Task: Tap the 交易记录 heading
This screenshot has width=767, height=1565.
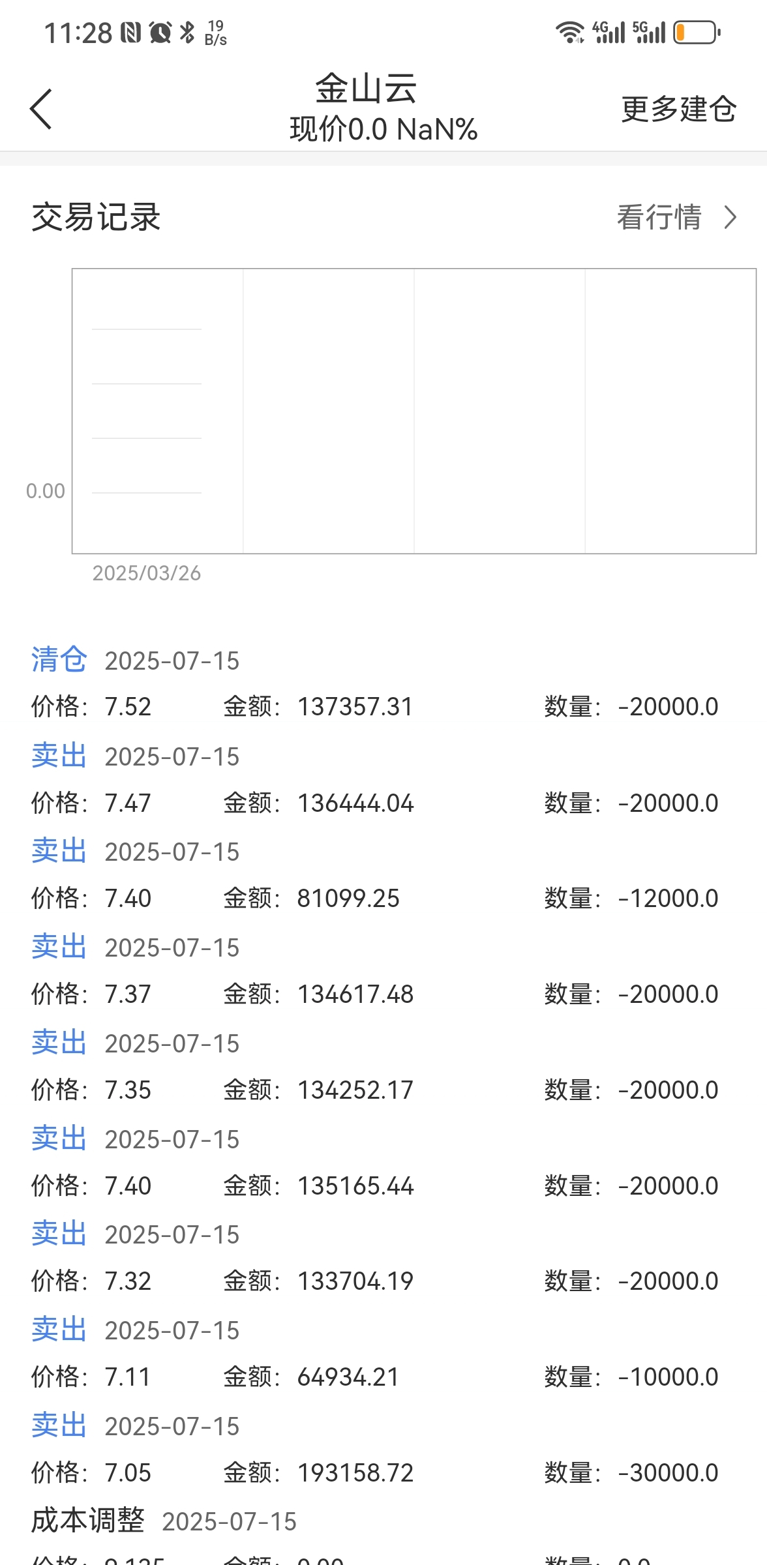Action: coord(96,217)
